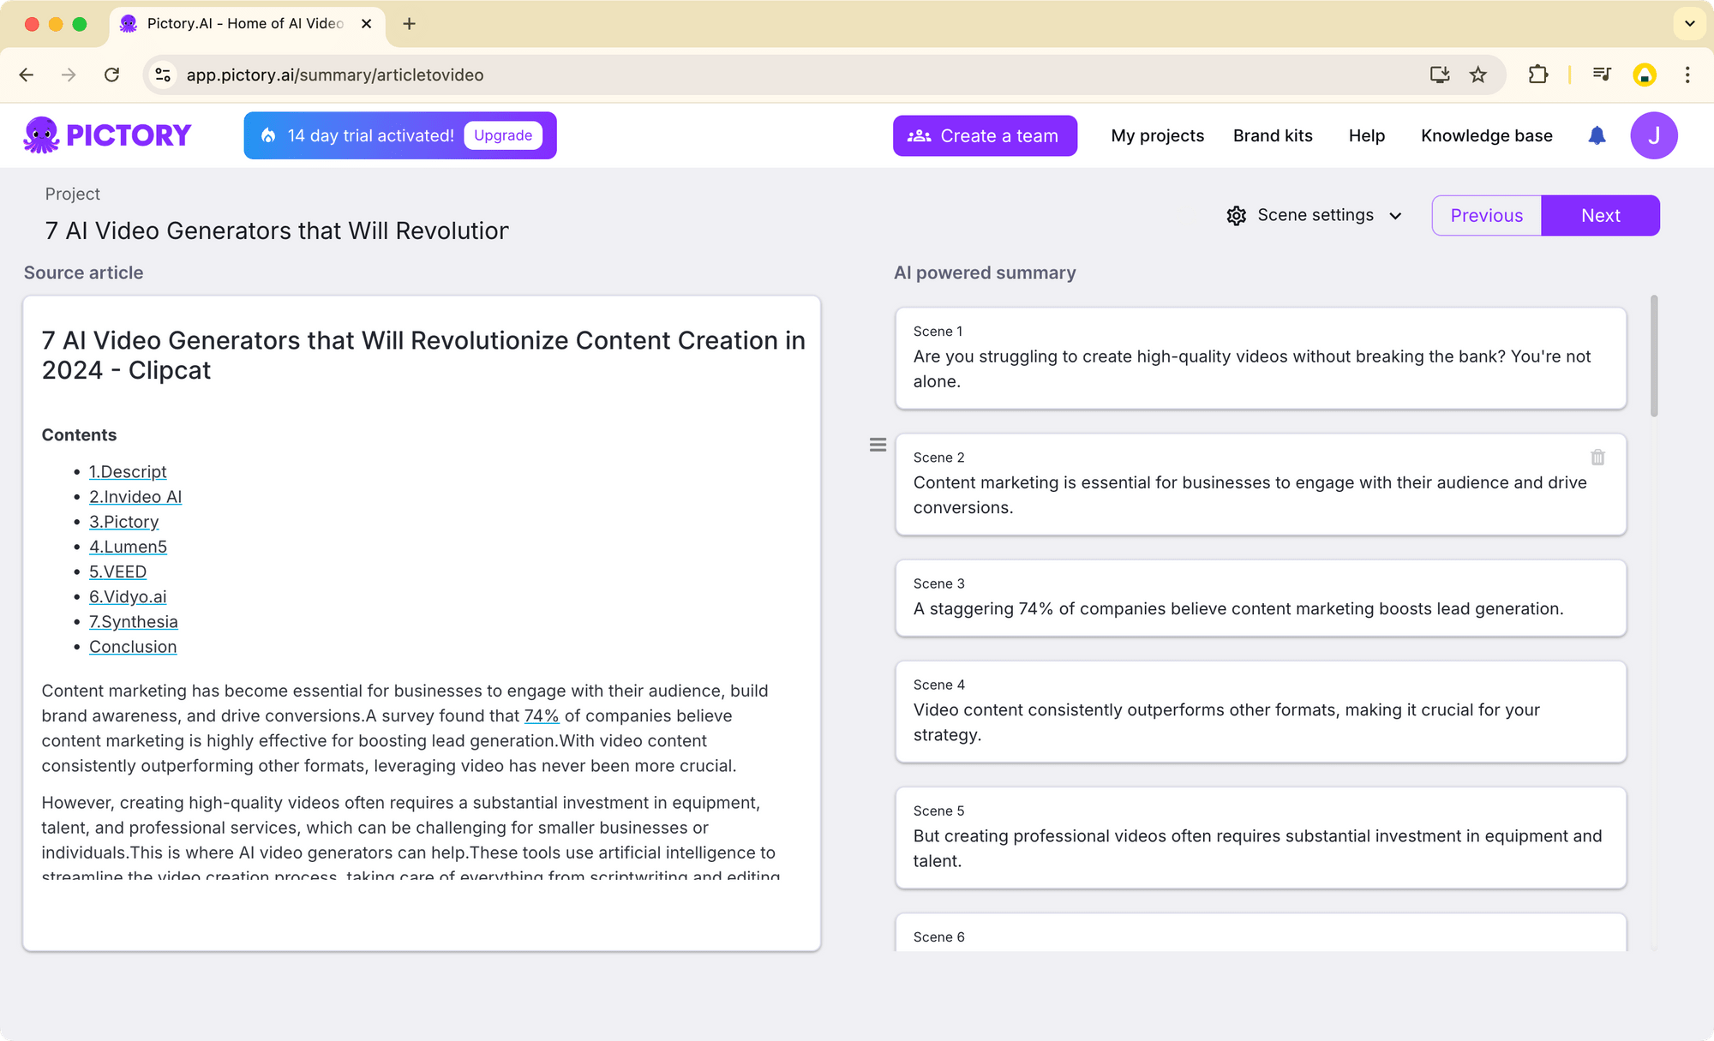Viewport: 1714px width, 1041px height.
Task: Click the '14 day trial activated!' text
Action: point(370,135)
